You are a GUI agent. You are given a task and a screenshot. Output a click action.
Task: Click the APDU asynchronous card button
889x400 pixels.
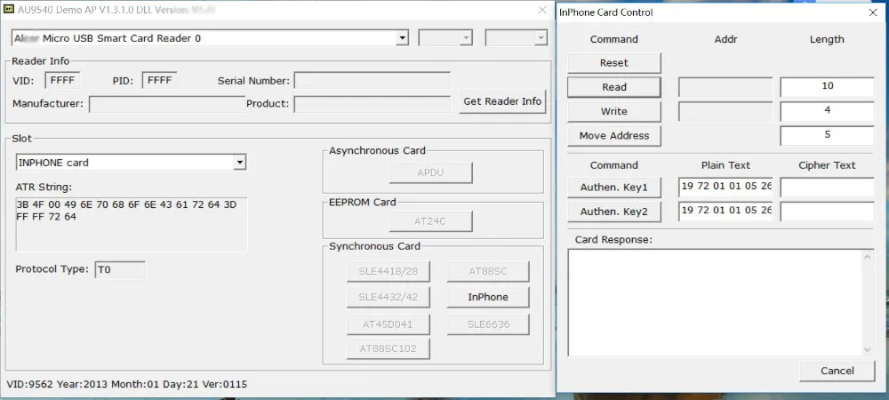point(430,172)
